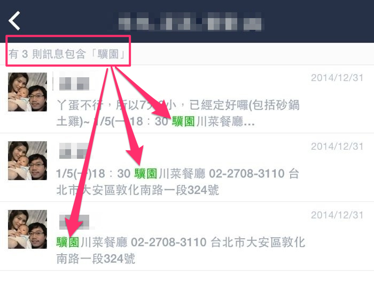
Task: Tap the blurred chat title in header
Action: pos(190,21)
